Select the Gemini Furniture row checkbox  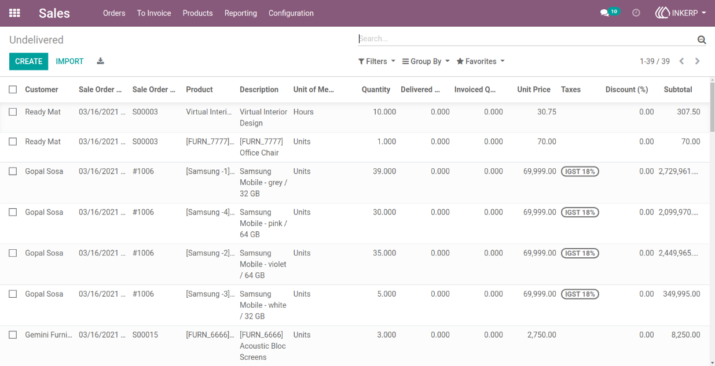[13, 335]
